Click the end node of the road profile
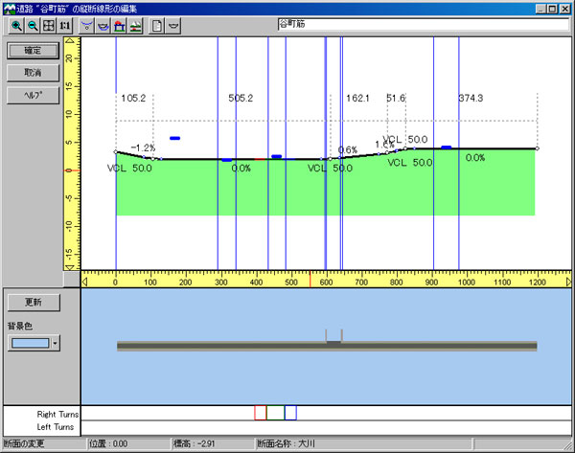This screenshot has height=453, width=575. click(538, 148)
